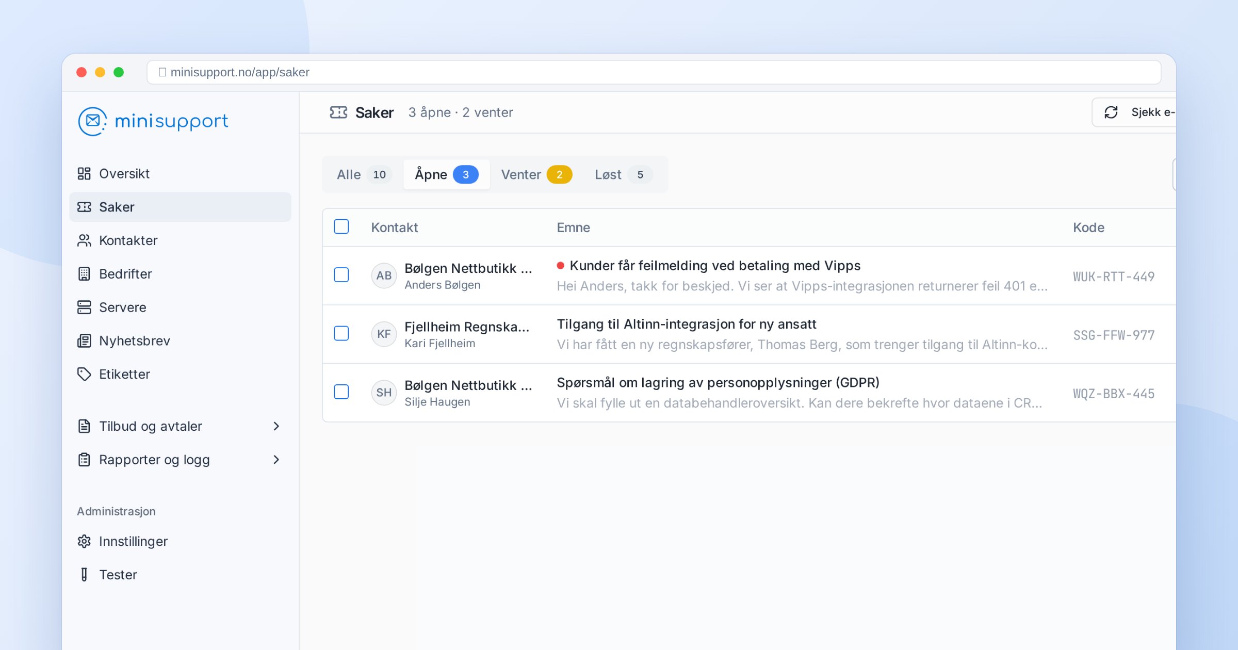
Task: Click the Kontakter people icon
Action: click(x=84, y=241)
